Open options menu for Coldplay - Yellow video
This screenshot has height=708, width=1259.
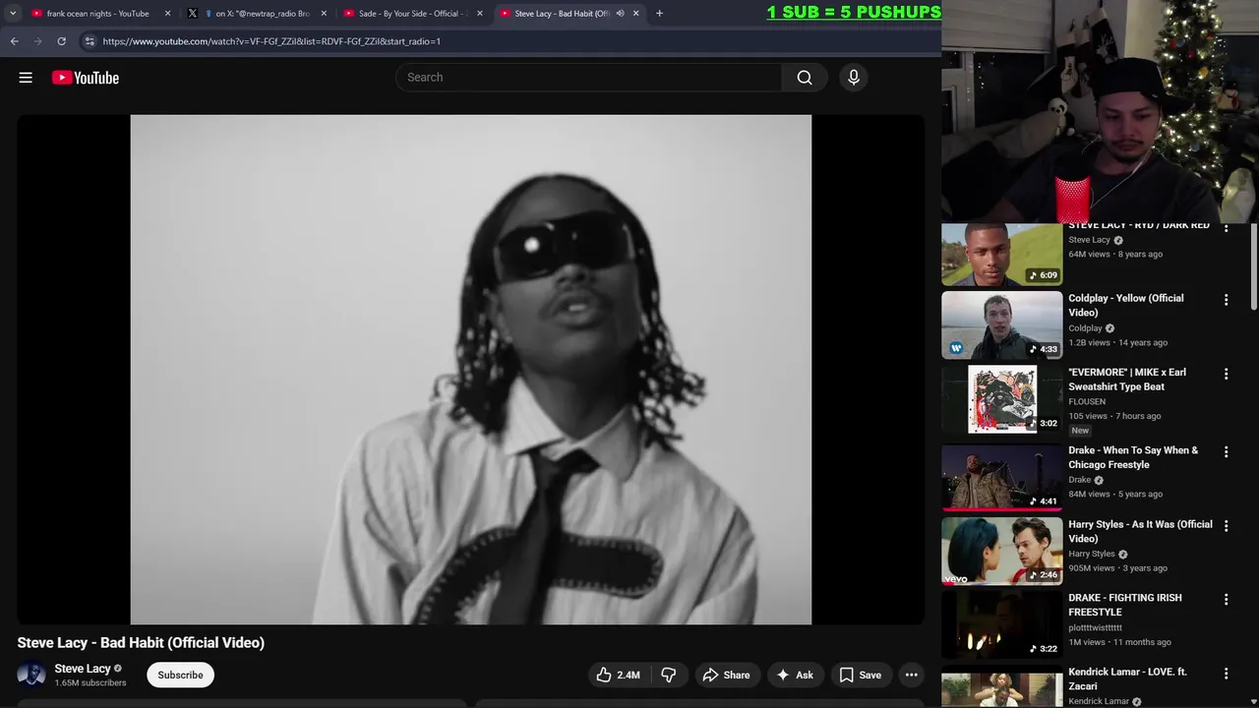1226,300
